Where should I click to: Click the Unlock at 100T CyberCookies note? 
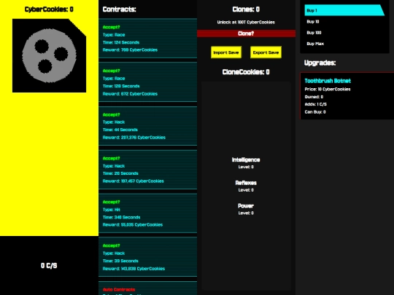point(246,22)
